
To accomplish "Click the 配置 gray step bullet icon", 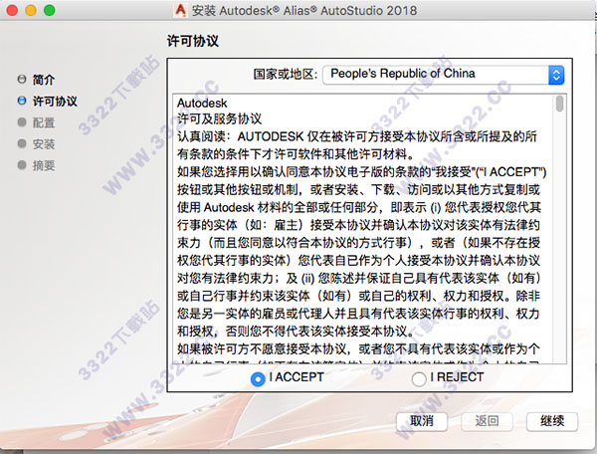I will point(22,121).
